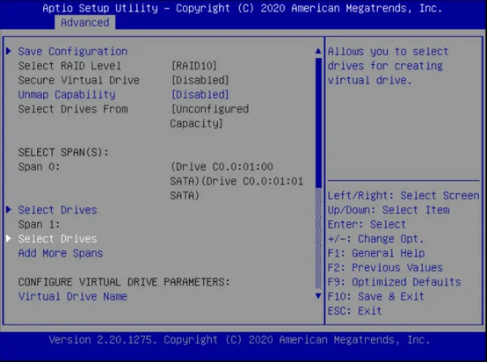487x362 pixels.
Task: Toggle Unmap Capability [Disabled] value
Action: point(200,94)
